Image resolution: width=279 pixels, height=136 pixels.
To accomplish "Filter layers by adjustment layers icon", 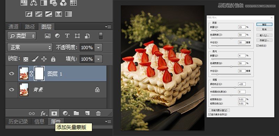I will [x=57, y=36].
